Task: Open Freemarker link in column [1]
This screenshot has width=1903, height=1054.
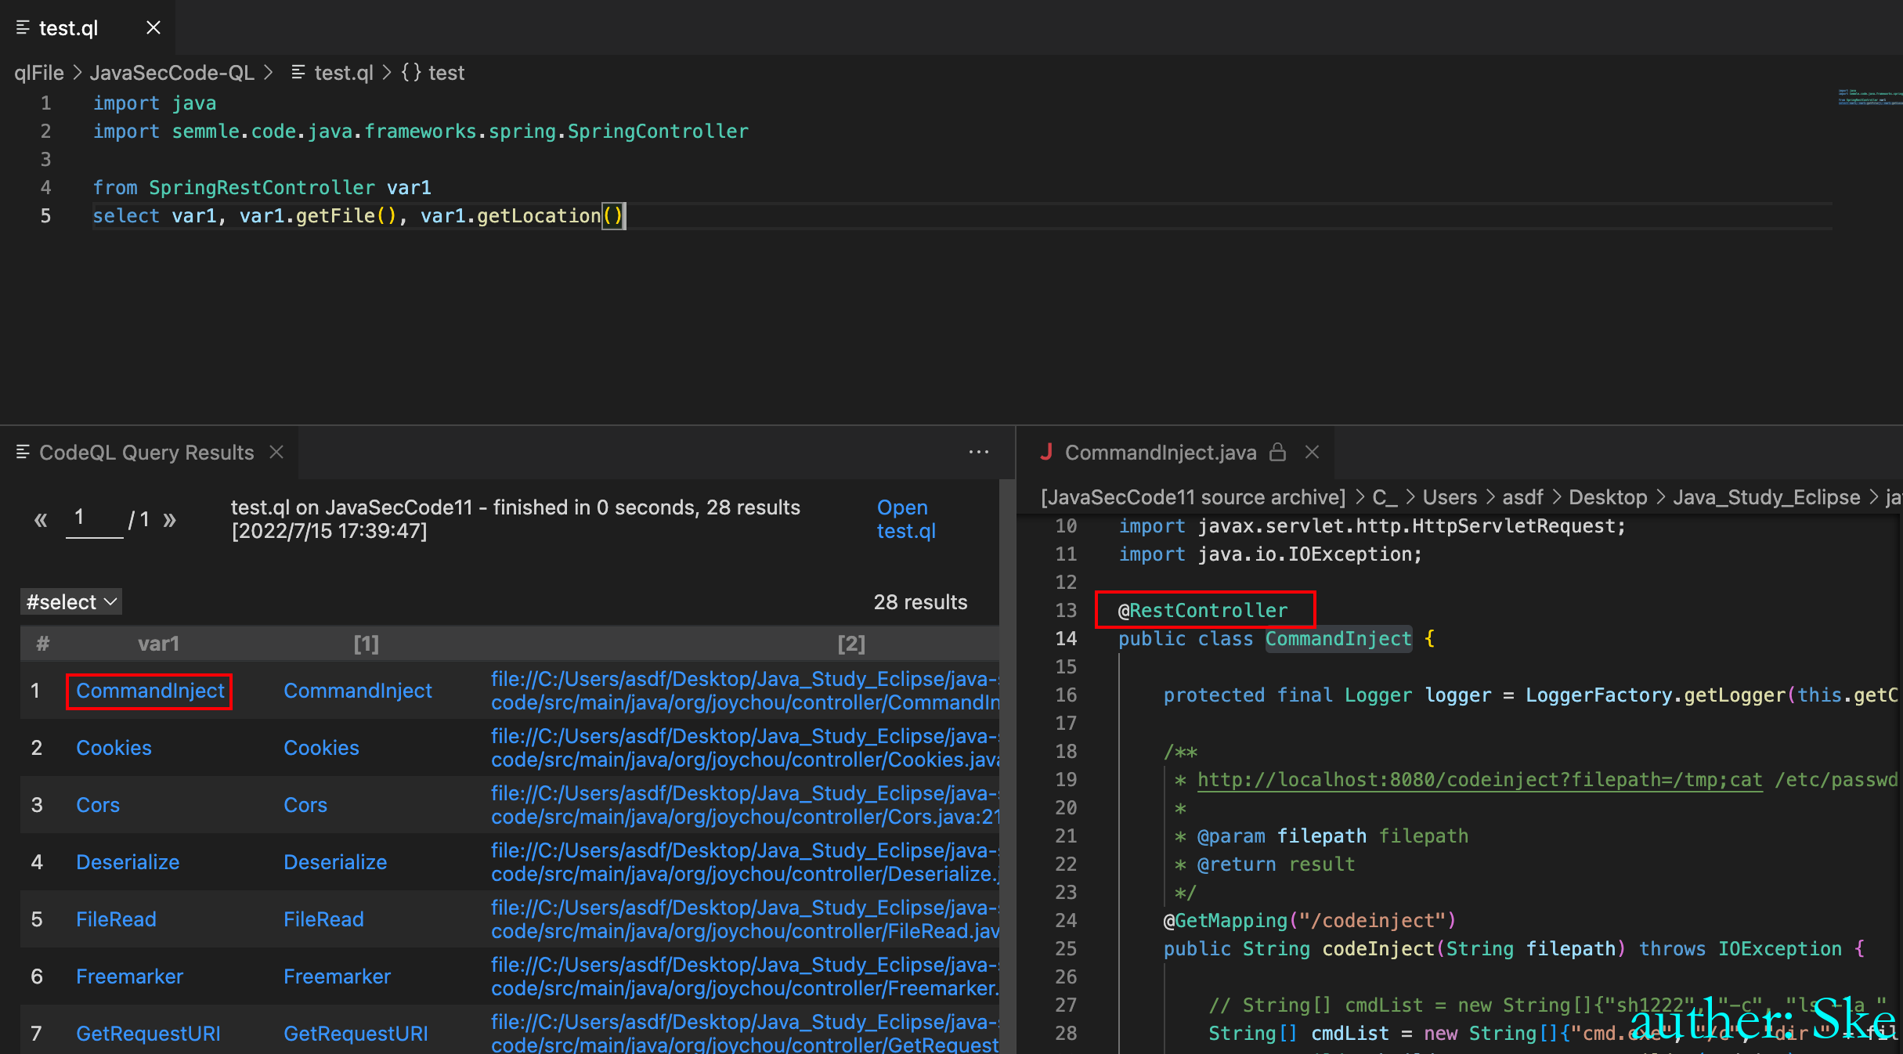Action: [337, 976]
